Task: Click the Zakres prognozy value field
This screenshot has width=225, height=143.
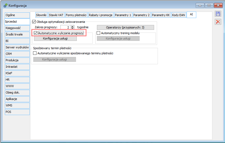Action: [x=66, y=27]
